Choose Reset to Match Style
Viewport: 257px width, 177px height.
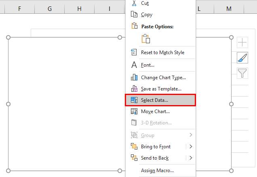point(162,53)
